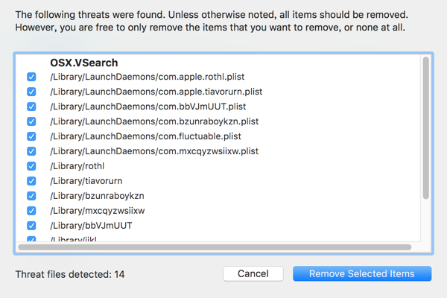Deselect com.bzunraboykzn.plist threat checkbox

pos(31,121)
